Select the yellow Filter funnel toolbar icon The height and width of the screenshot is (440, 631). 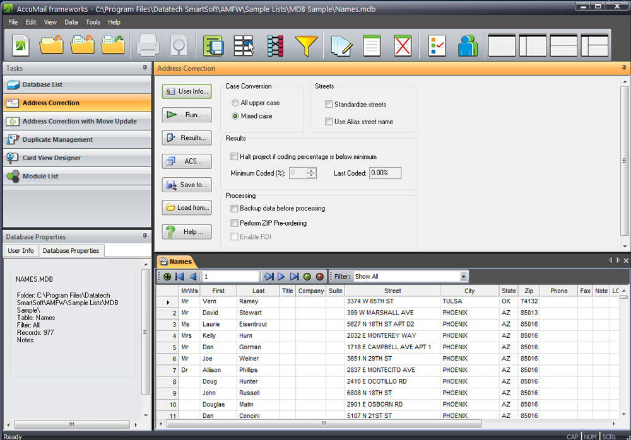pos(306,45)
